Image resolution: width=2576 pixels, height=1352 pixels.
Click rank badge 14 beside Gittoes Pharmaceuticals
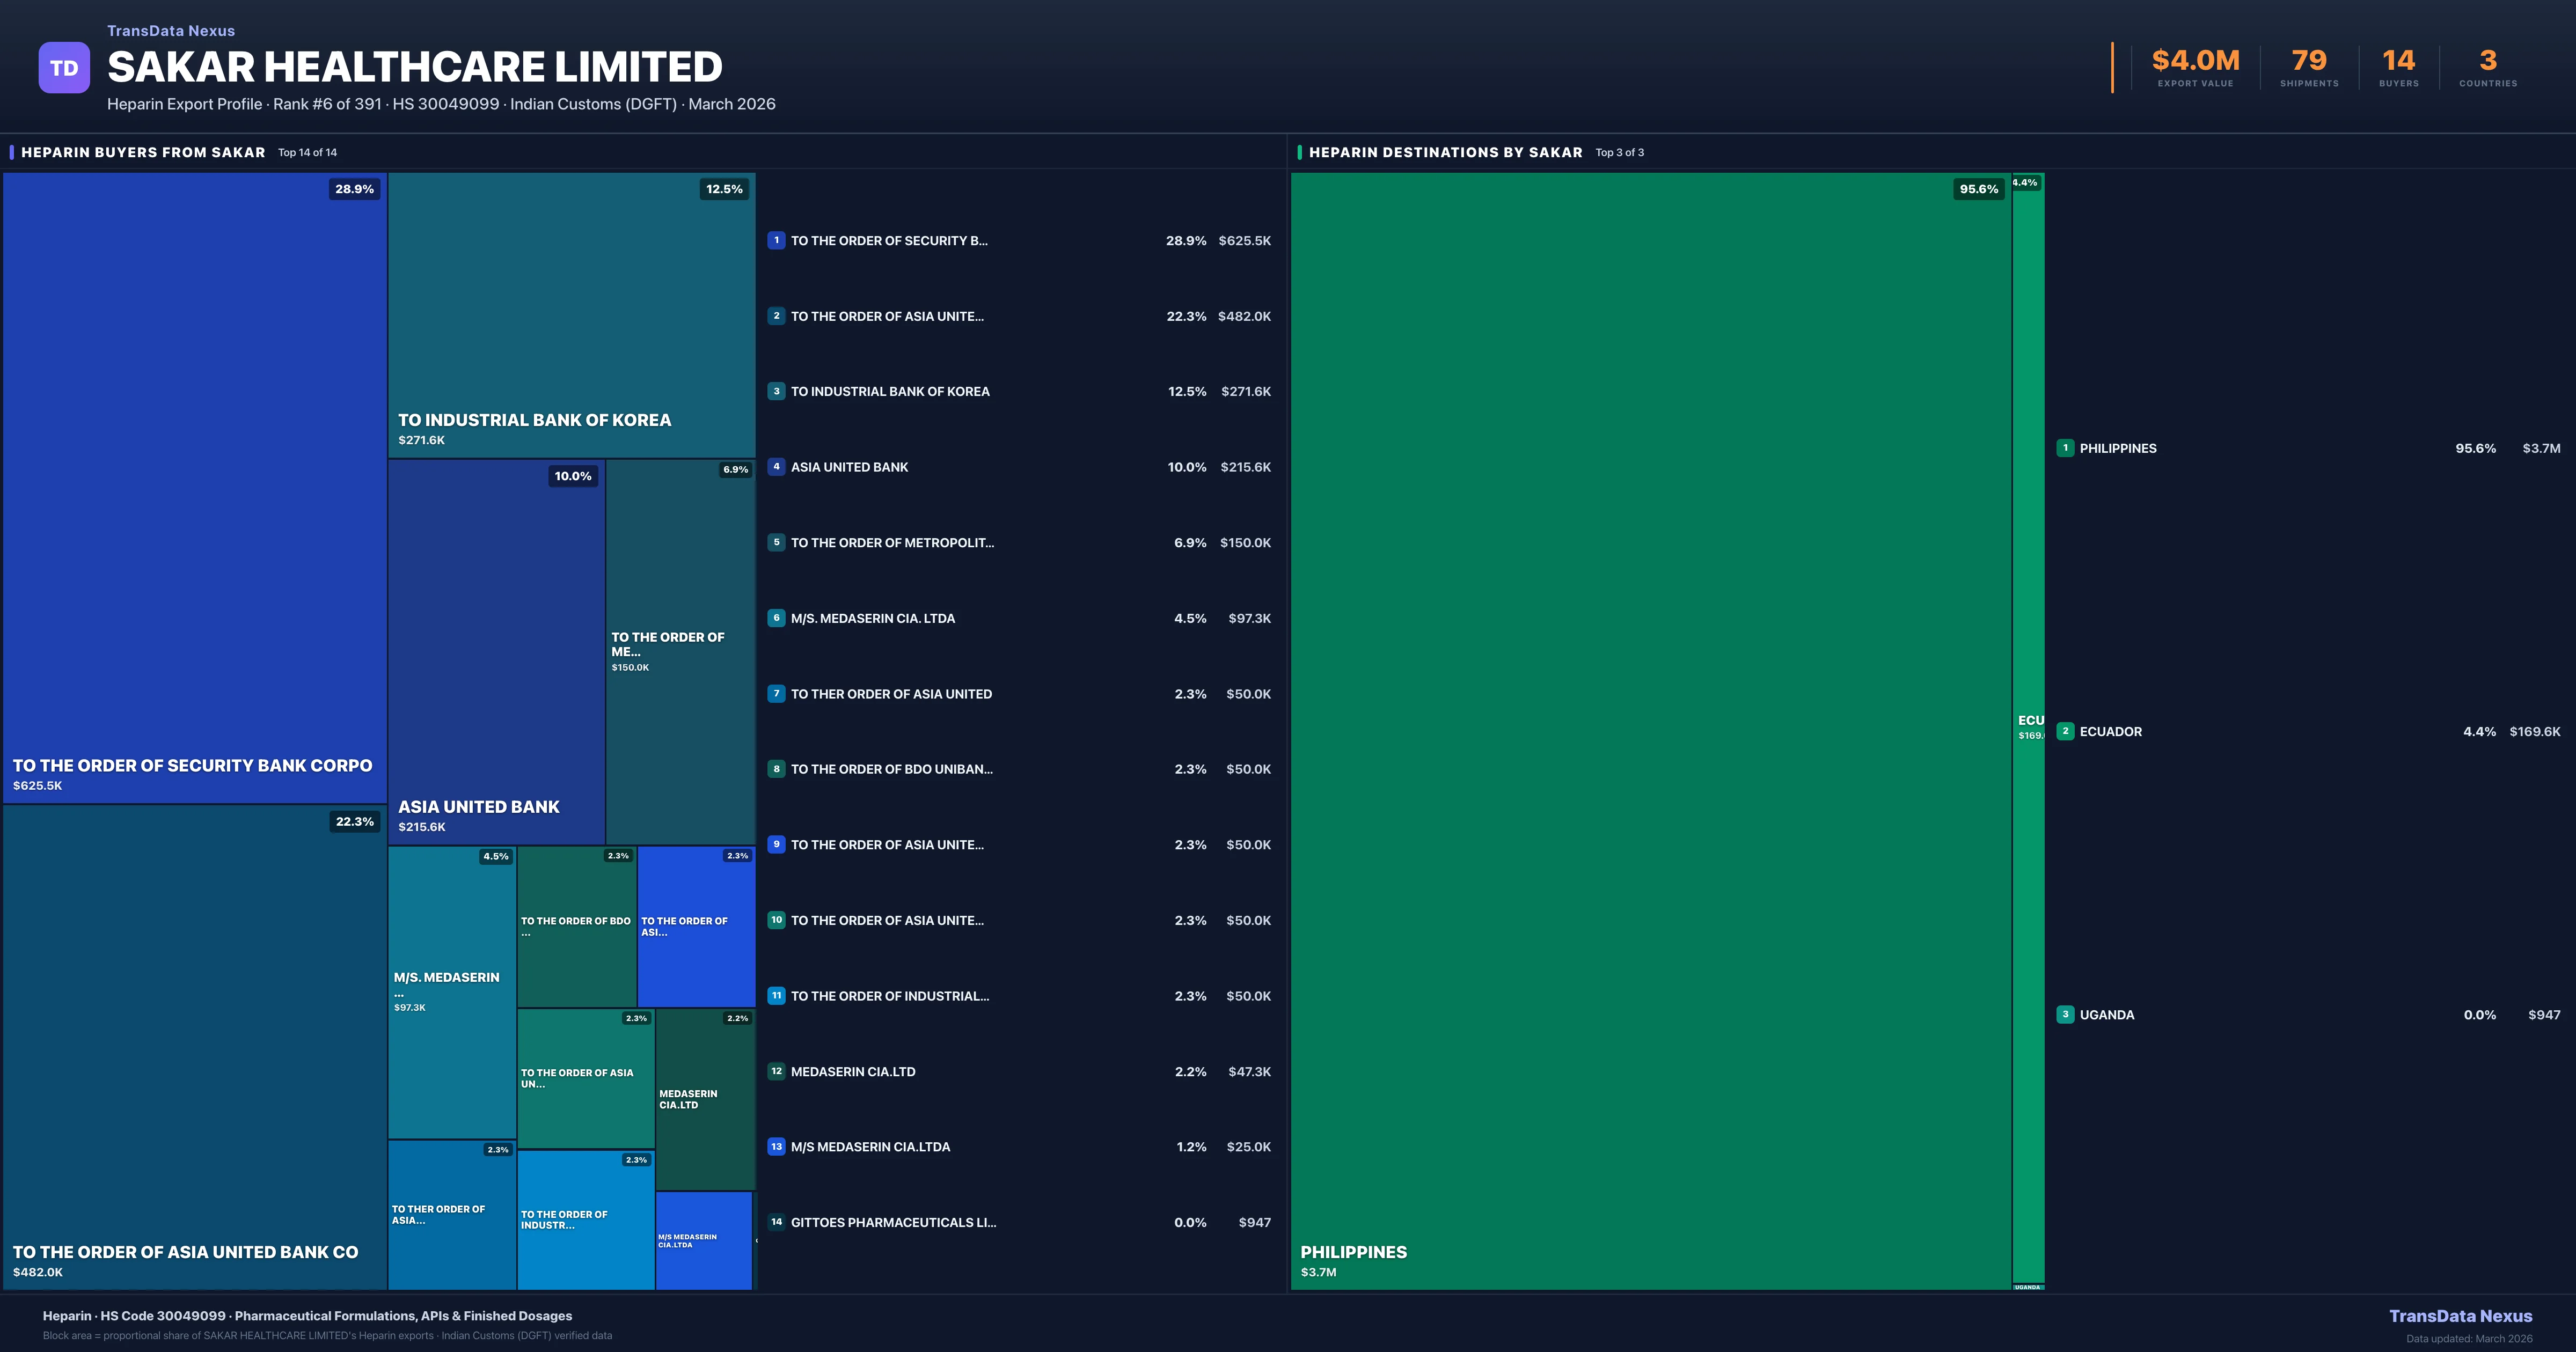coord(776,1222)
